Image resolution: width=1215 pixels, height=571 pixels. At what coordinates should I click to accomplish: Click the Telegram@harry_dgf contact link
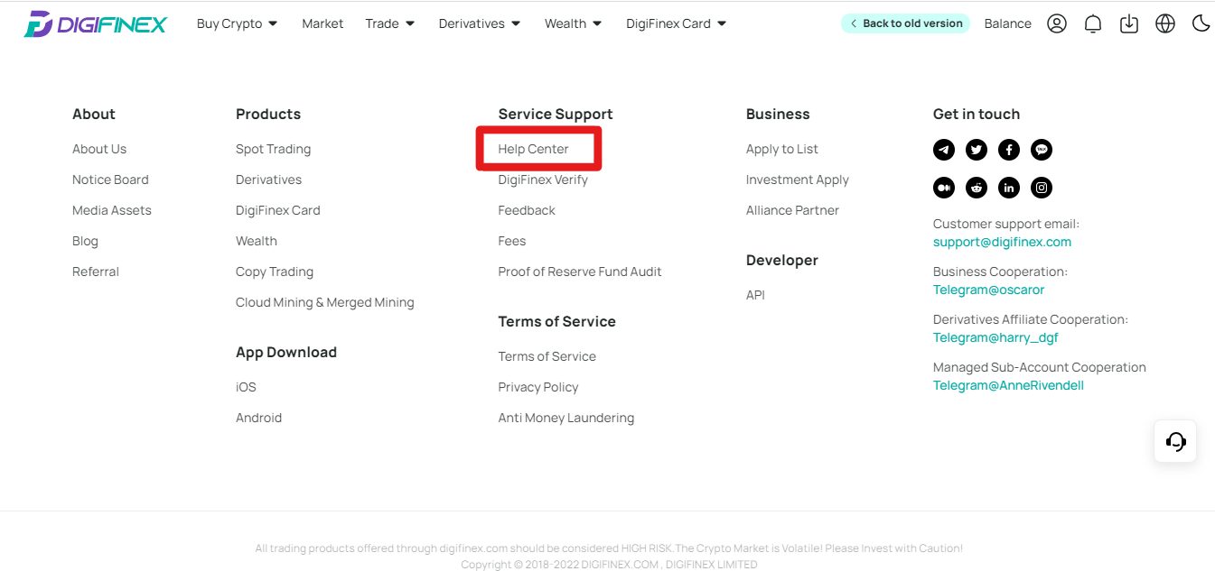pyautogui.click(x=995, y=337)
